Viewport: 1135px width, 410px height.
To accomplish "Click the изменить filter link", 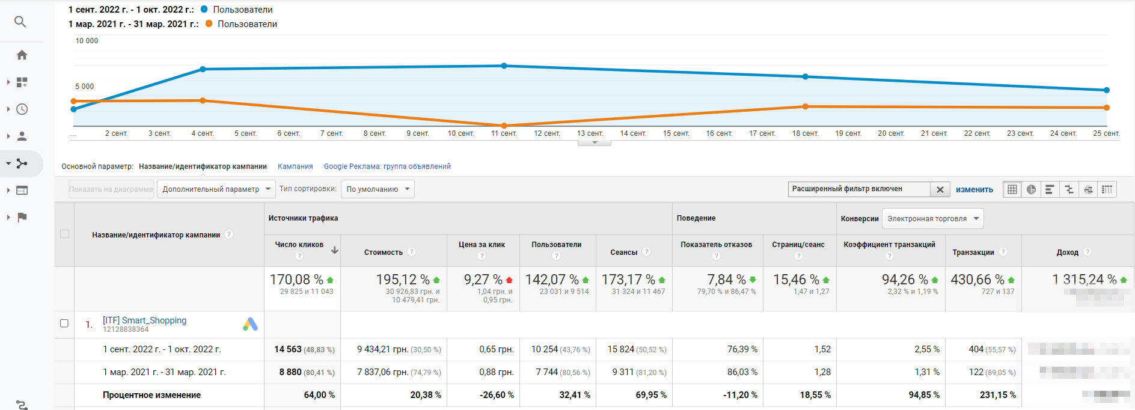I will click(x=974, y=189).
